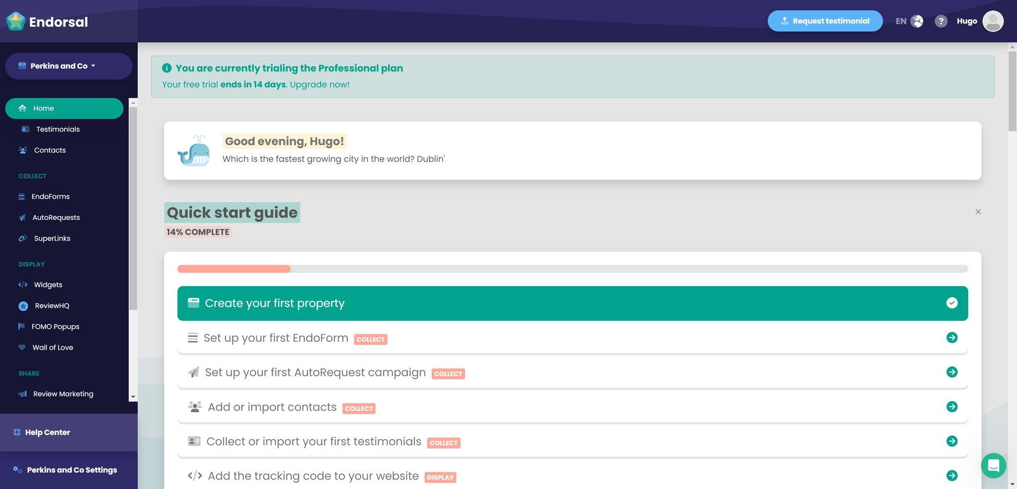The height and width of the screenshot is (489, 1017).
Task: Click the Request testimonial button
Action: click(x=825, y=21)
